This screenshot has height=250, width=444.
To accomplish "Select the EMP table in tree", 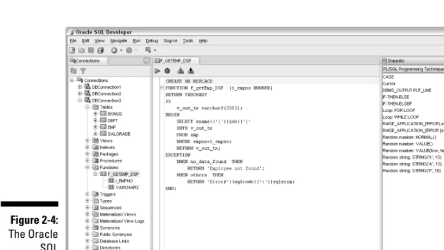I will click(111, 127).
